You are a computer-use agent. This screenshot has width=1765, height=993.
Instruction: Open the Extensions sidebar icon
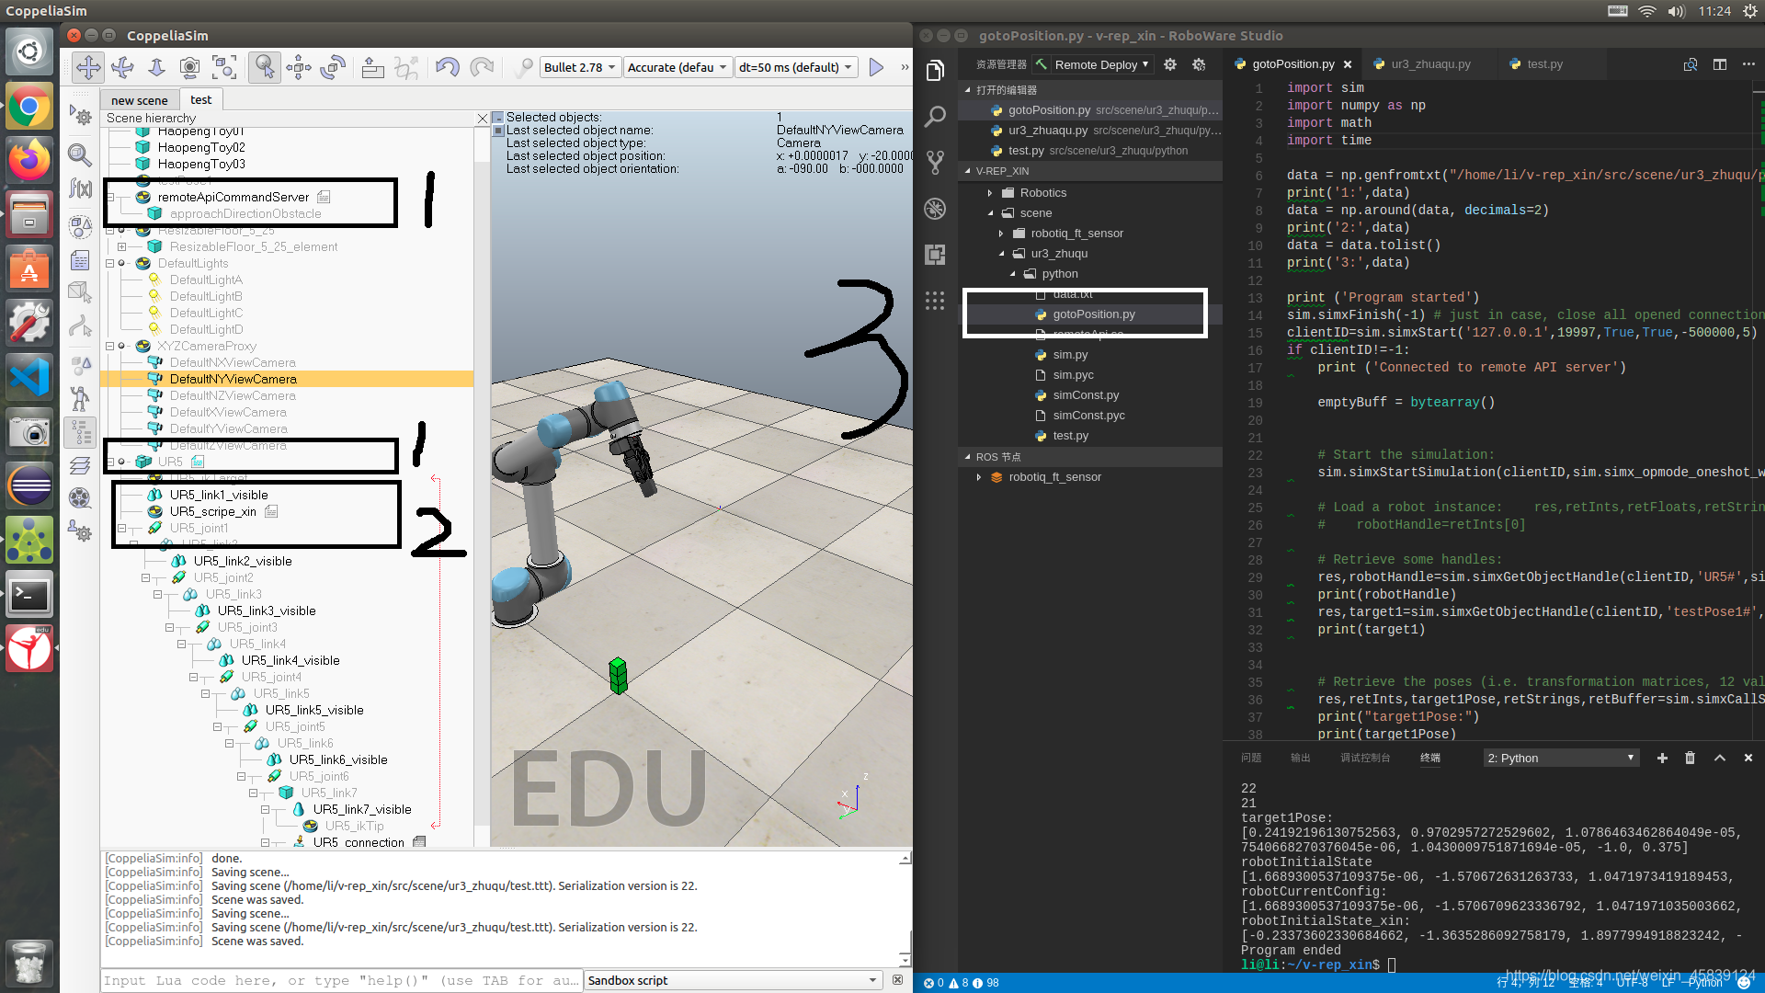point(935,255)
